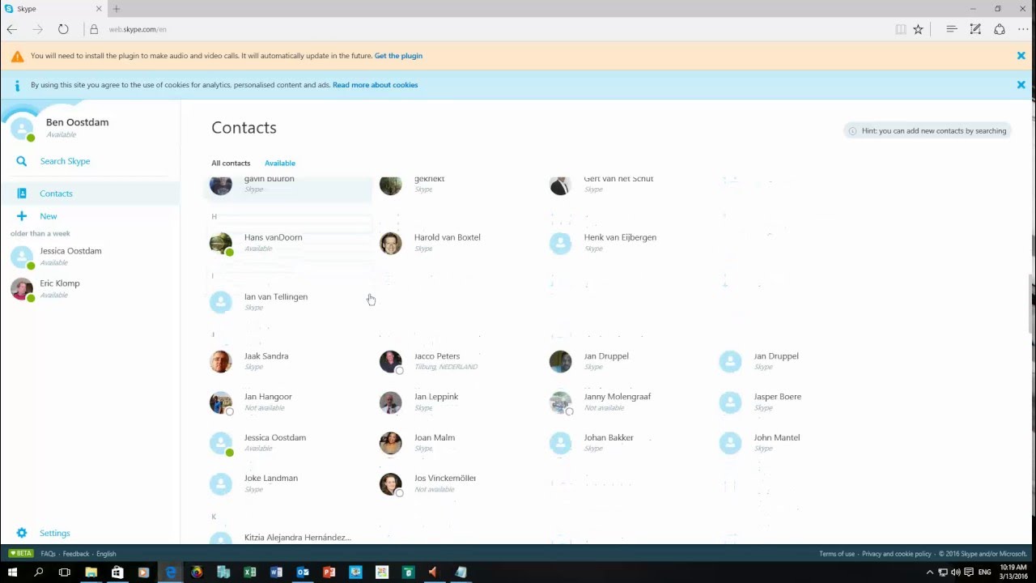Follow the Read more about cookies link

(375, 85)
